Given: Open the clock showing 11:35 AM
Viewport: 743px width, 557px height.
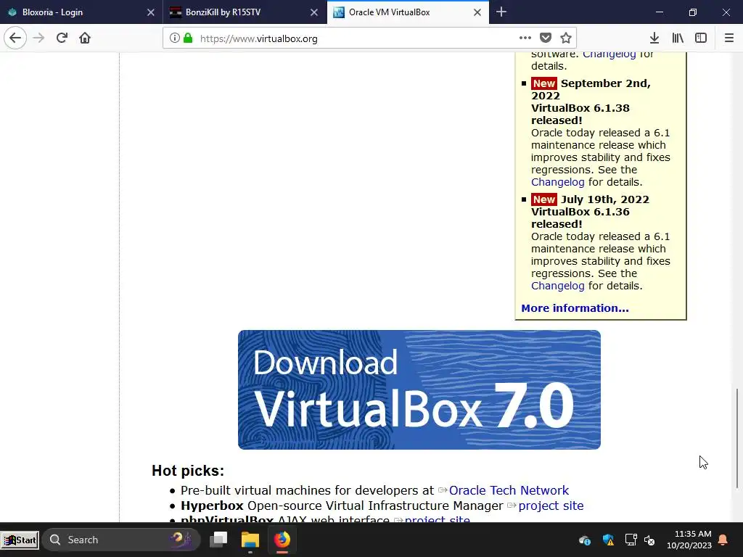Looking at the screenshot, I should click(x=689, y=540).
